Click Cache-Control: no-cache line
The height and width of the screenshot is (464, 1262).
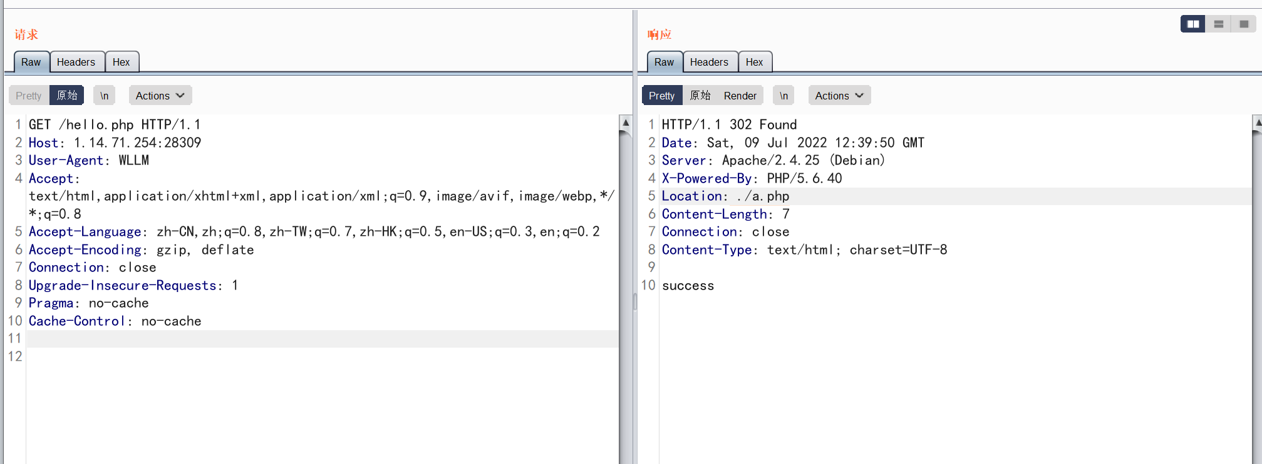(x=115, y=321)
